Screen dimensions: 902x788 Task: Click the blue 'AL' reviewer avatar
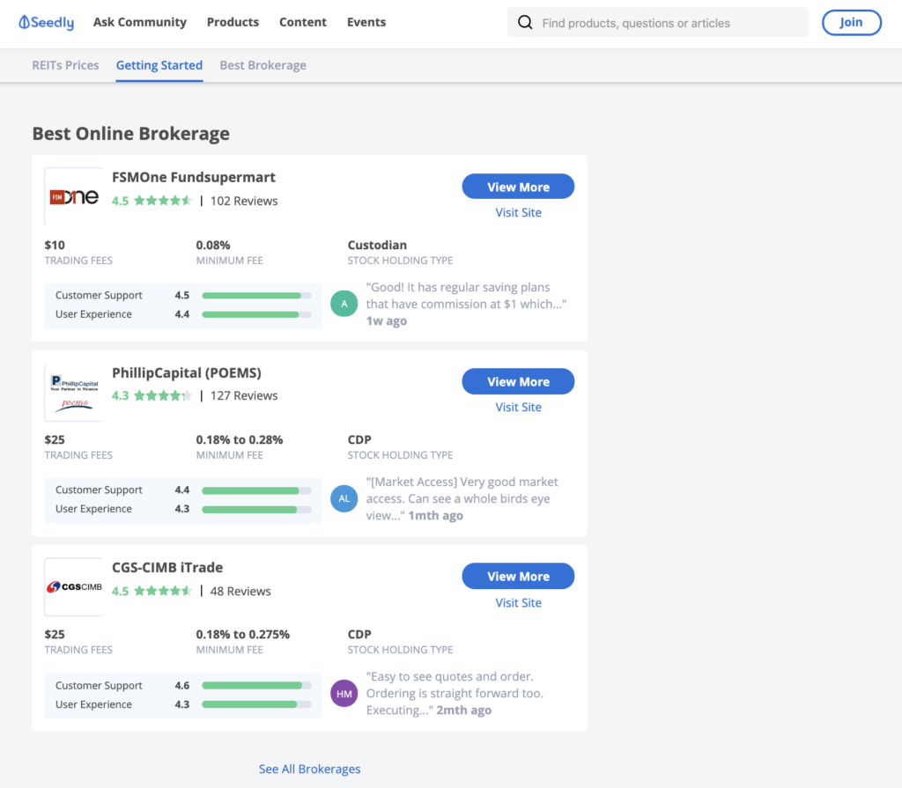tap(344, 498)
